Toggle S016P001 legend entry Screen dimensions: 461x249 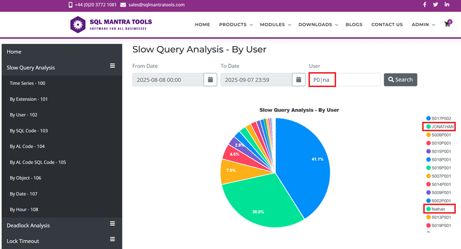coord(438,168)
